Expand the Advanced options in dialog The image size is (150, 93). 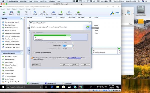tap(36, 65)
